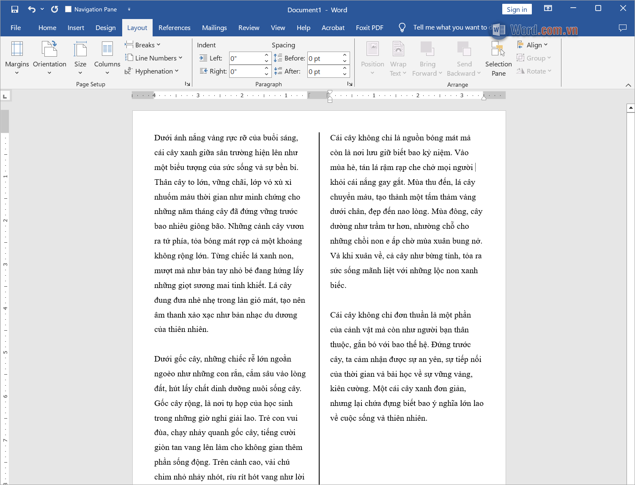Click the Spacing Before icon
This screenshot has width=635, height=485.
278,58
